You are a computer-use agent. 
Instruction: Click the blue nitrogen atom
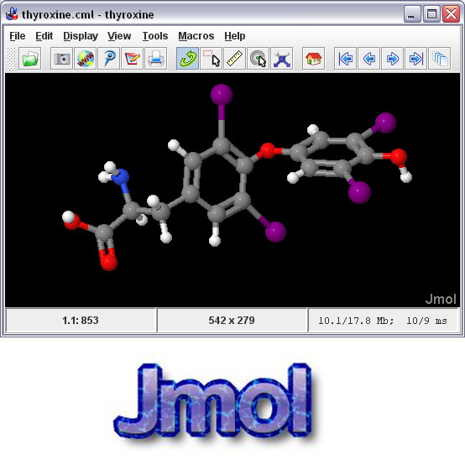coord(121,177)
